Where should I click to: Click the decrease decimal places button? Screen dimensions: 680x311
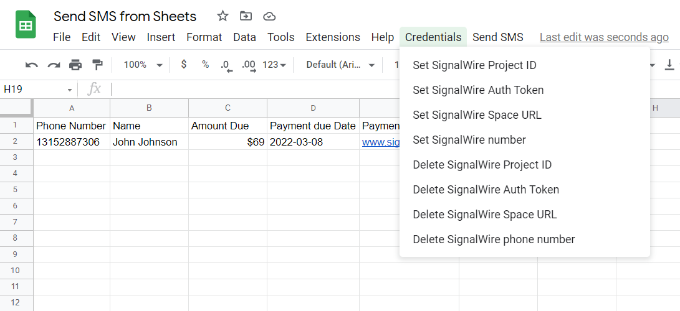click(226, 65)
